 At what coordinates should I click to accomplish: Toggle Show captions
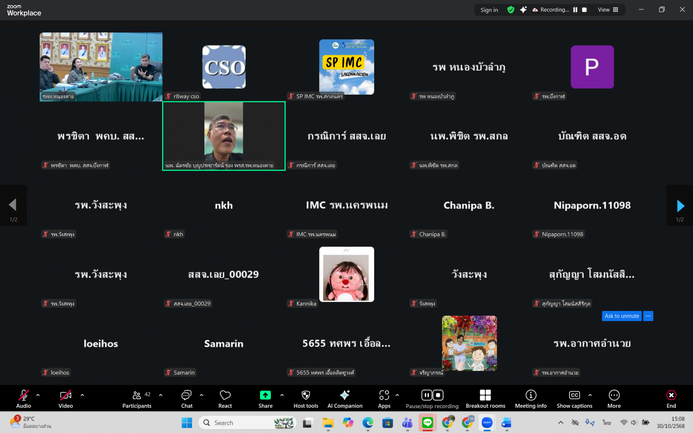(574, 399)
